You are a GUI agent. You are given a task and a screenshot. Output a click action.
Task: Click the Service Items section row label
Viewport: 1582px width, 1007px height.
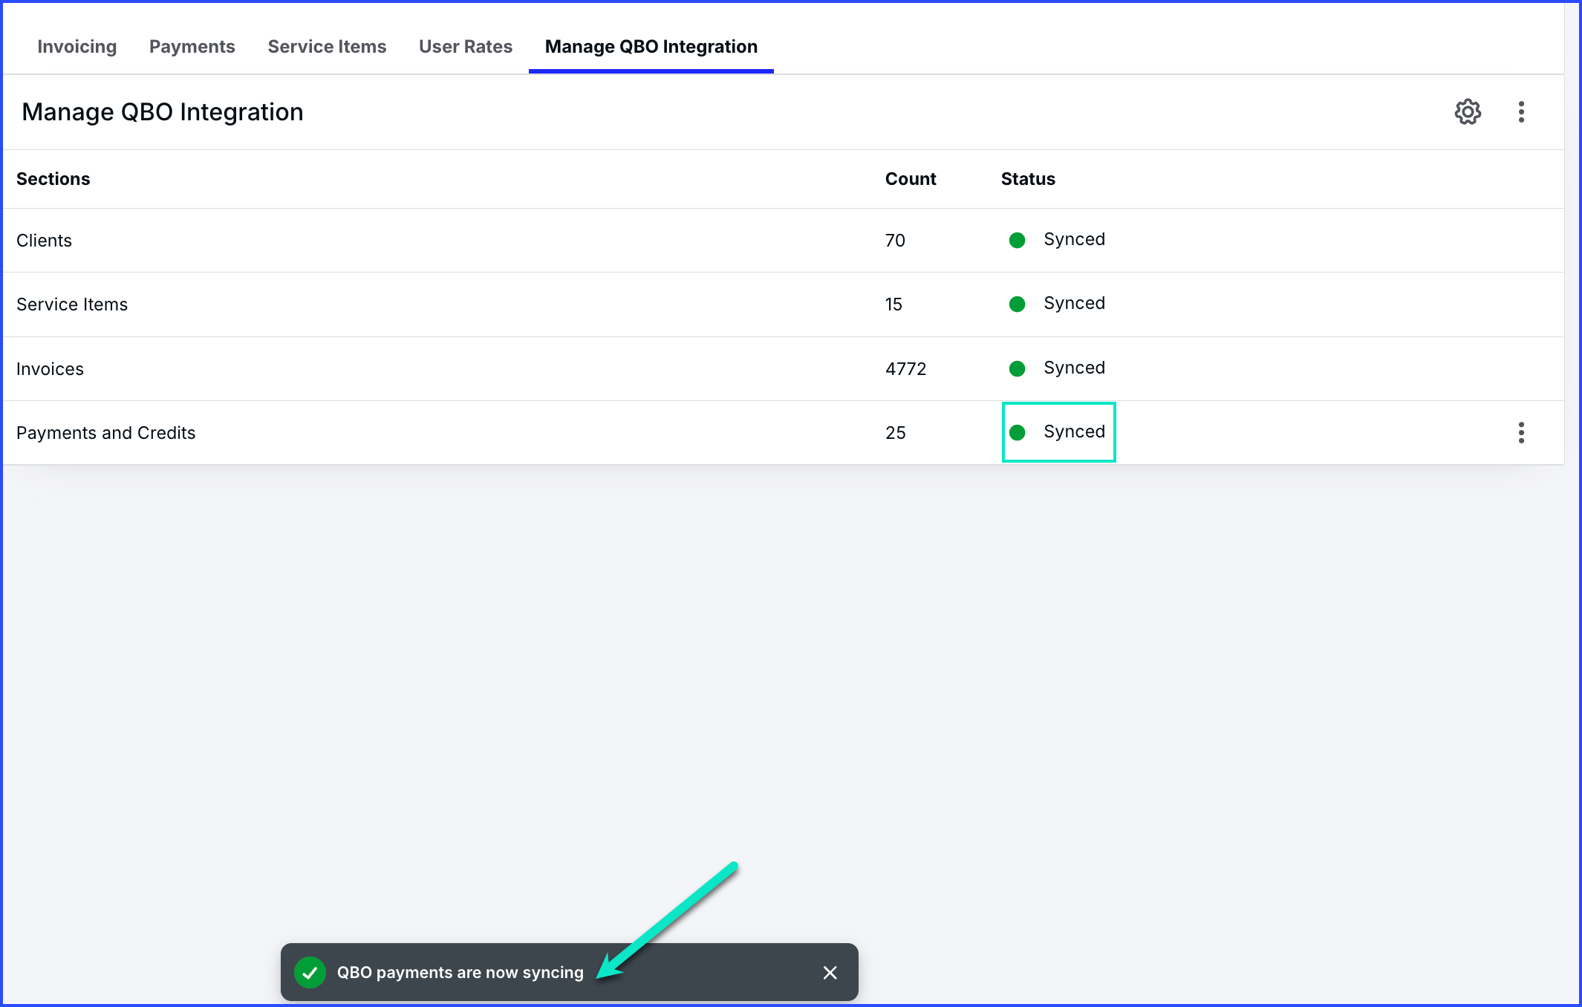tap(72, 304)
